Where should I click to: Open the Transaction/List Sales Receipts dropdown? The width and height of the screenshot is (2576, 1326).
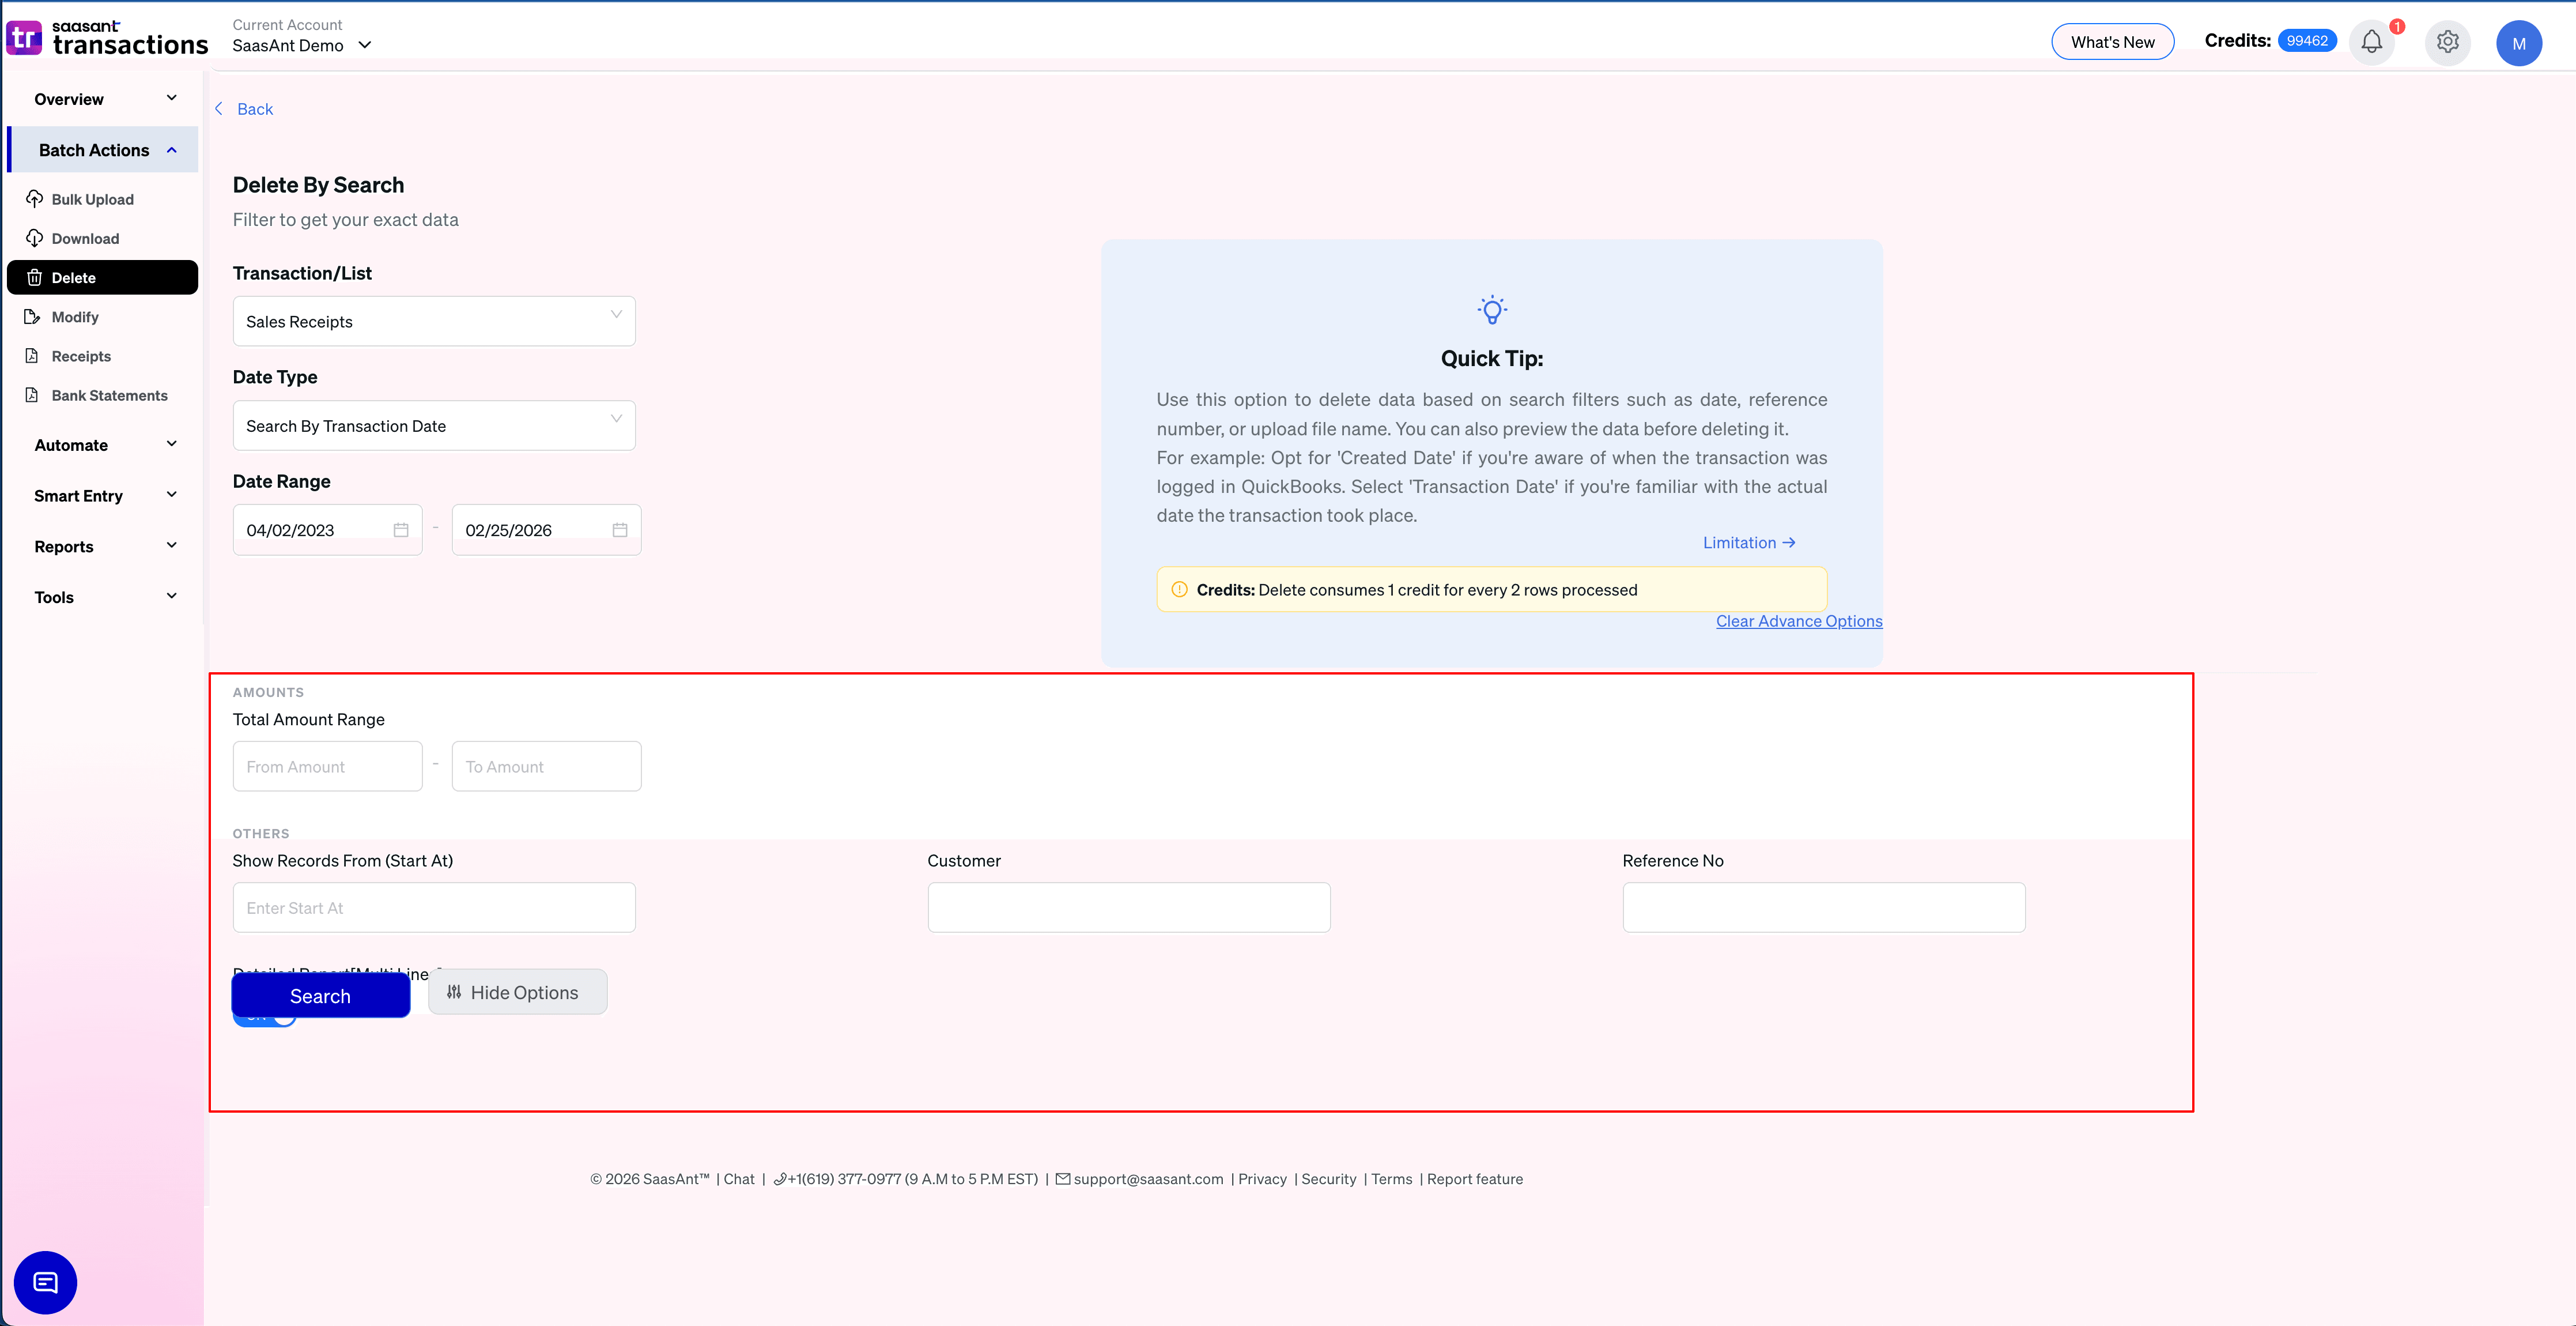click(433, 321)
